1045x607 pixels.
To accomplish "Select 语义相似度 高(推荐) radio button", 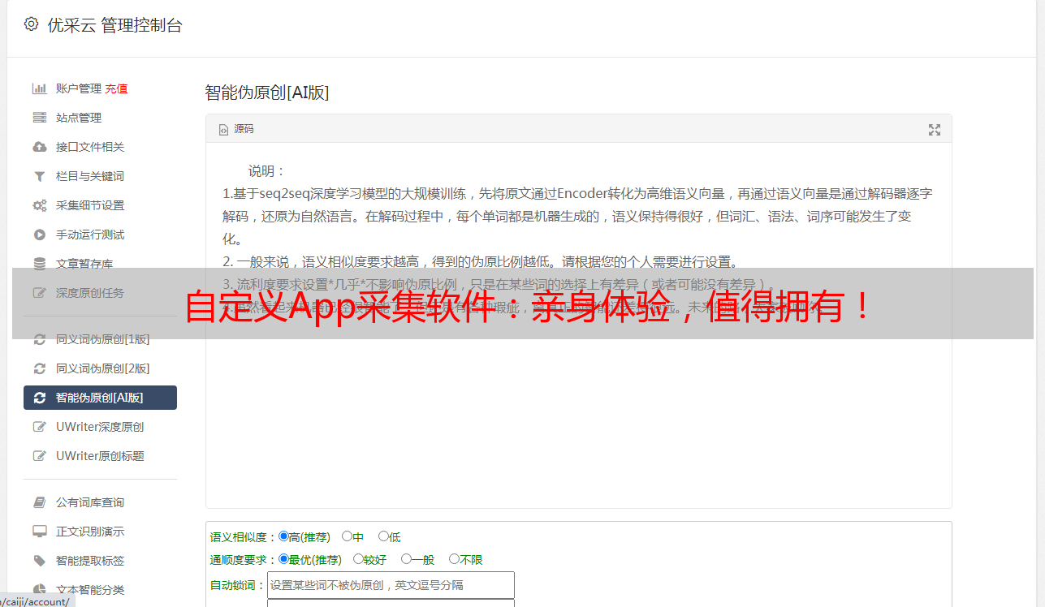I will click(283, 536).
